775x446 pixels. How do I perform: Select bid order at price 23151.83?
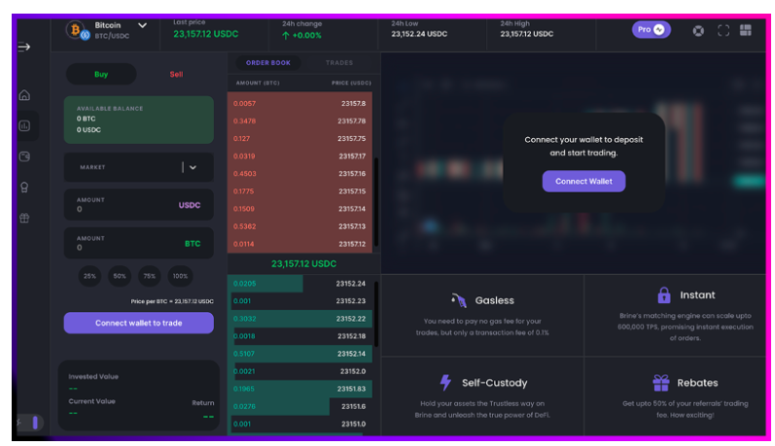point(299,389)
